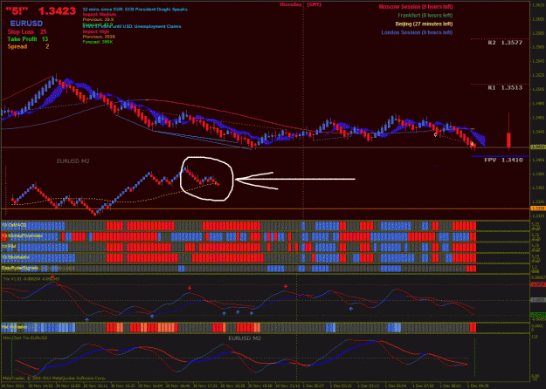
Task: Click the current price tag on the price scale
Action: (538, 147)
